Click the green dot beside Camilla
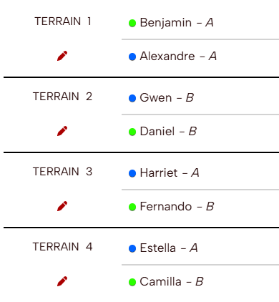 tap(132, 282)
